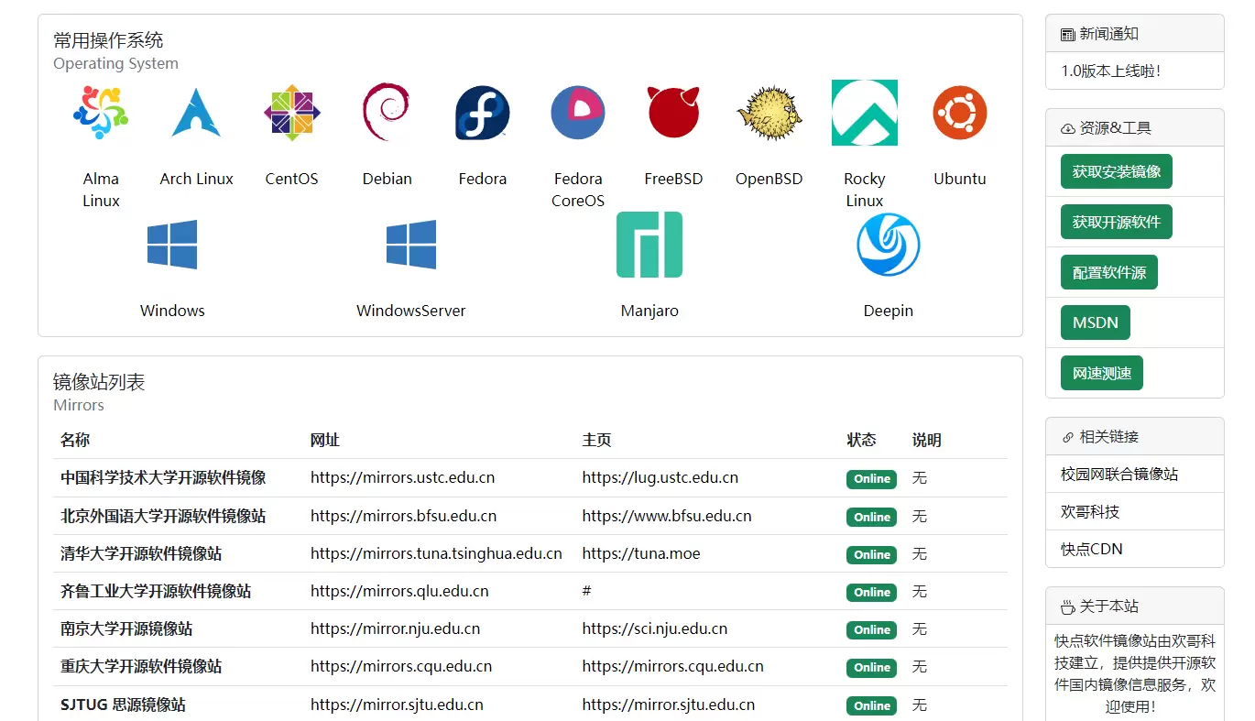Select the Arch Linux logo

[196, 113]
